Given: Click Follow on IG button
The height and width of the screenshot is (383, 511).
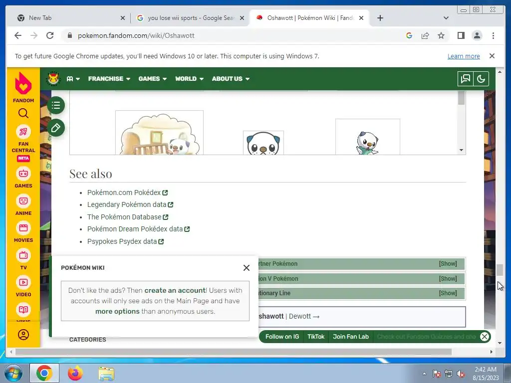Looking at the screenshot, I should click(282, 337).
